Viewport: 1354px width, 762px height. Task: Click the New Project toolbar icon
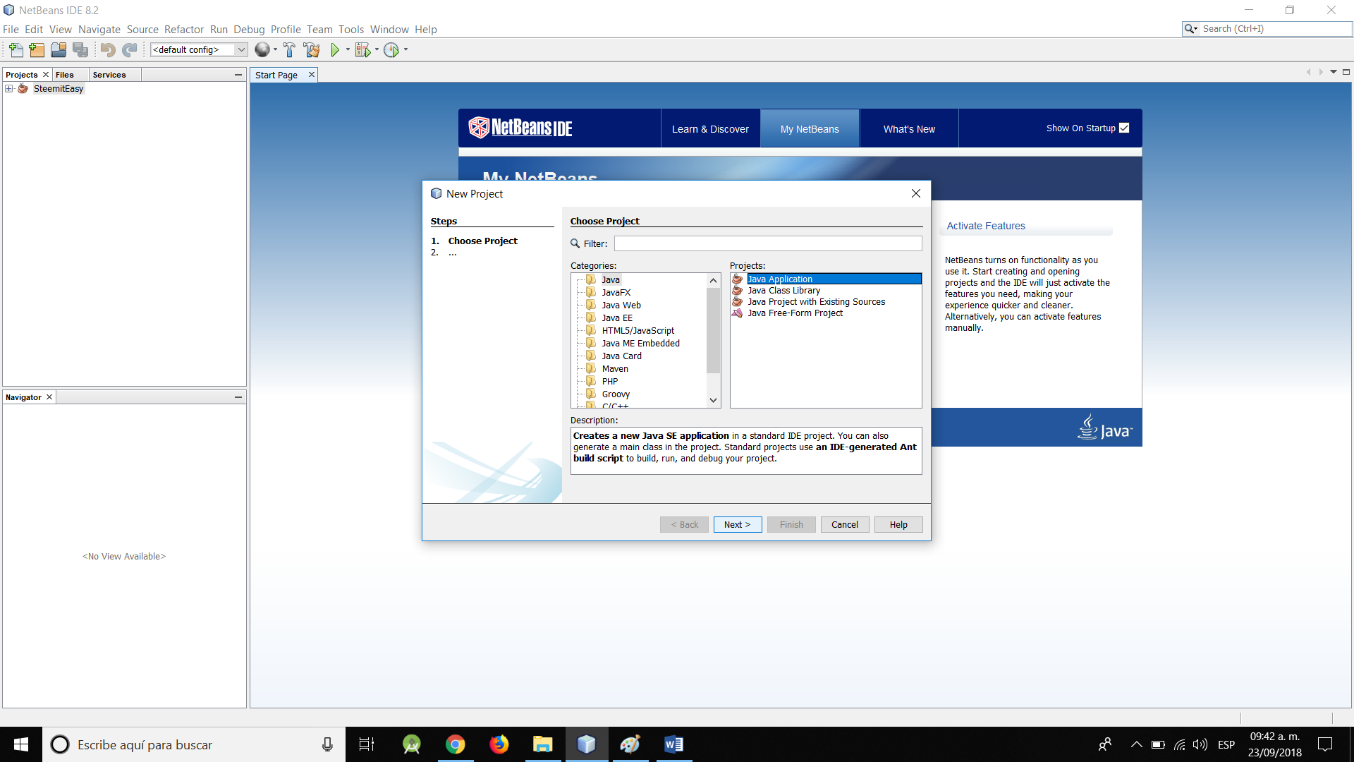click(37, 49)
